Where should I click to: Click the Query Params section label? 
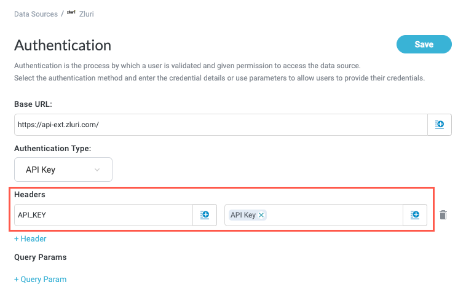pyautogui.click(x=40, y=257)
